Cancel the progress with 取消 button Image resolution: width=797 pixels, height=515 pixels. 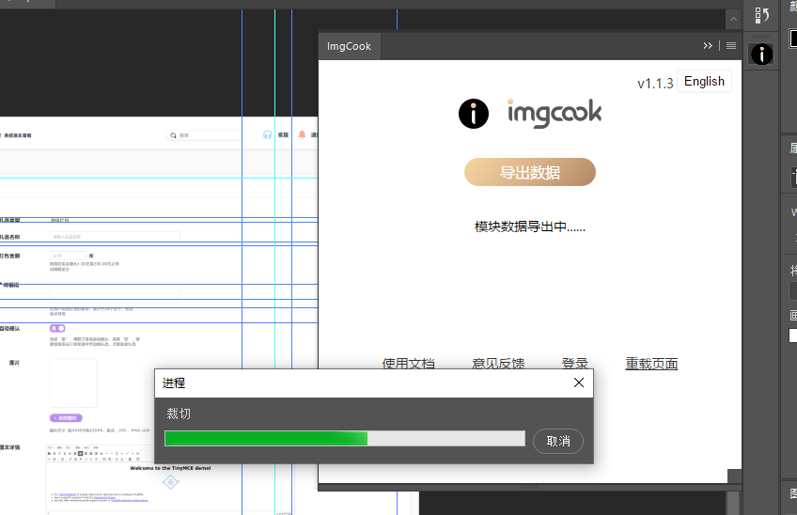tap(558, 441)
